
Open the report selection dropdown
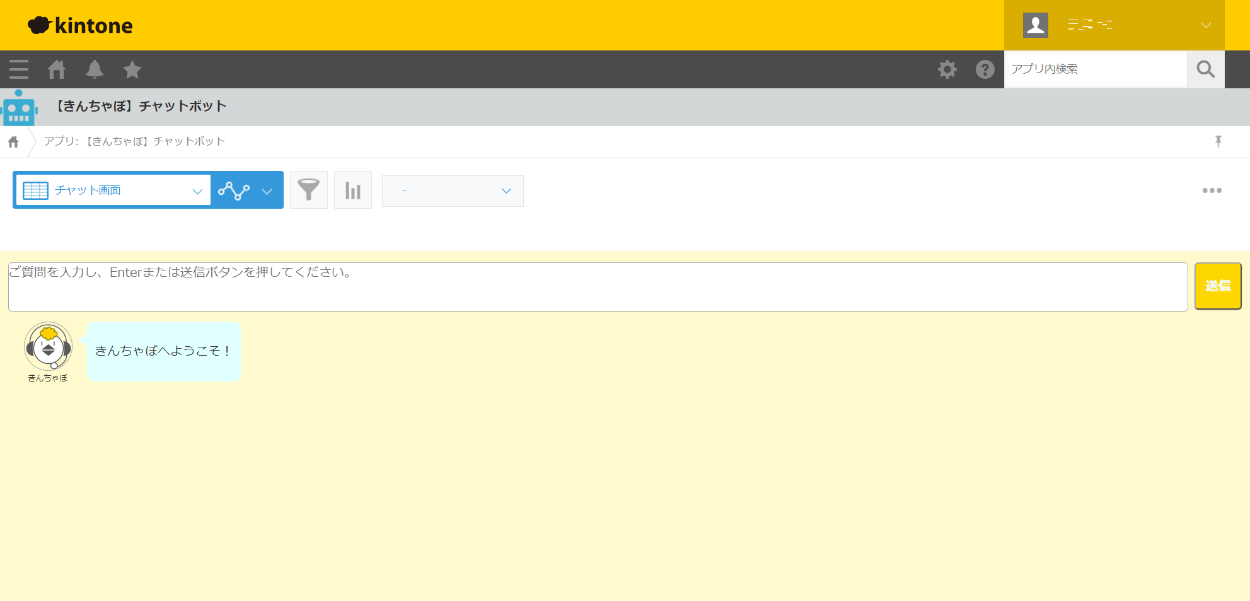click(x=453, y=191)
